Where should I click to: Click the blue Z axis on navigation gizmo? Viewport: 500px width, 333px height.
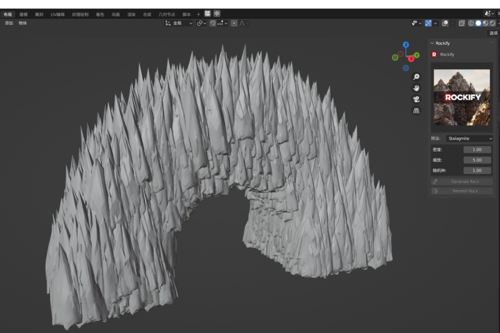click(406, 45)
